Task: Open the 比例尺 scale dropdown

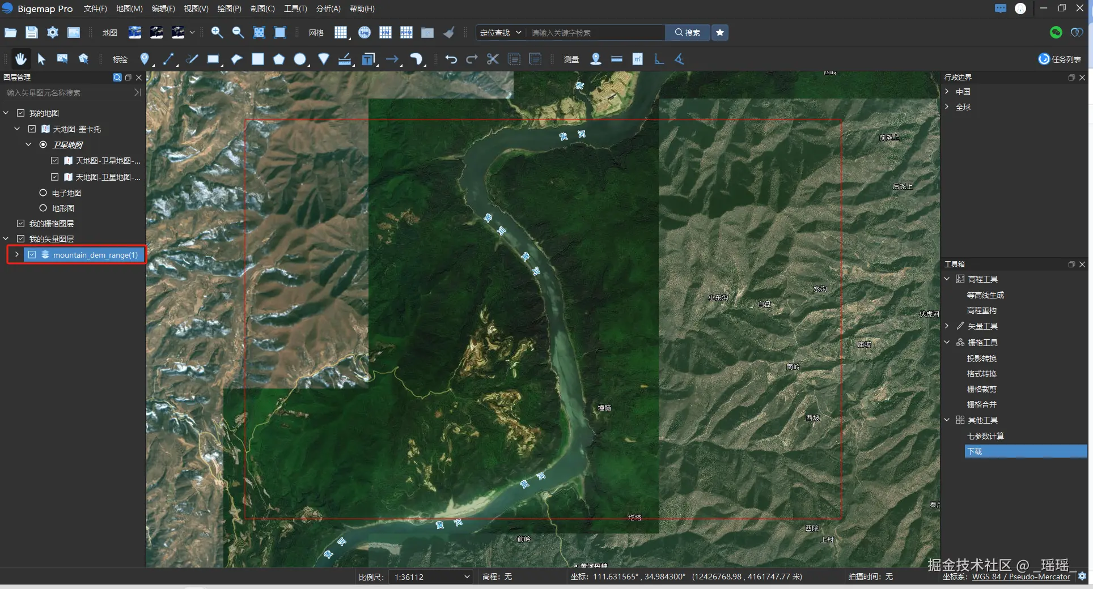Action: pyautogui.click(x=431, y=577)
